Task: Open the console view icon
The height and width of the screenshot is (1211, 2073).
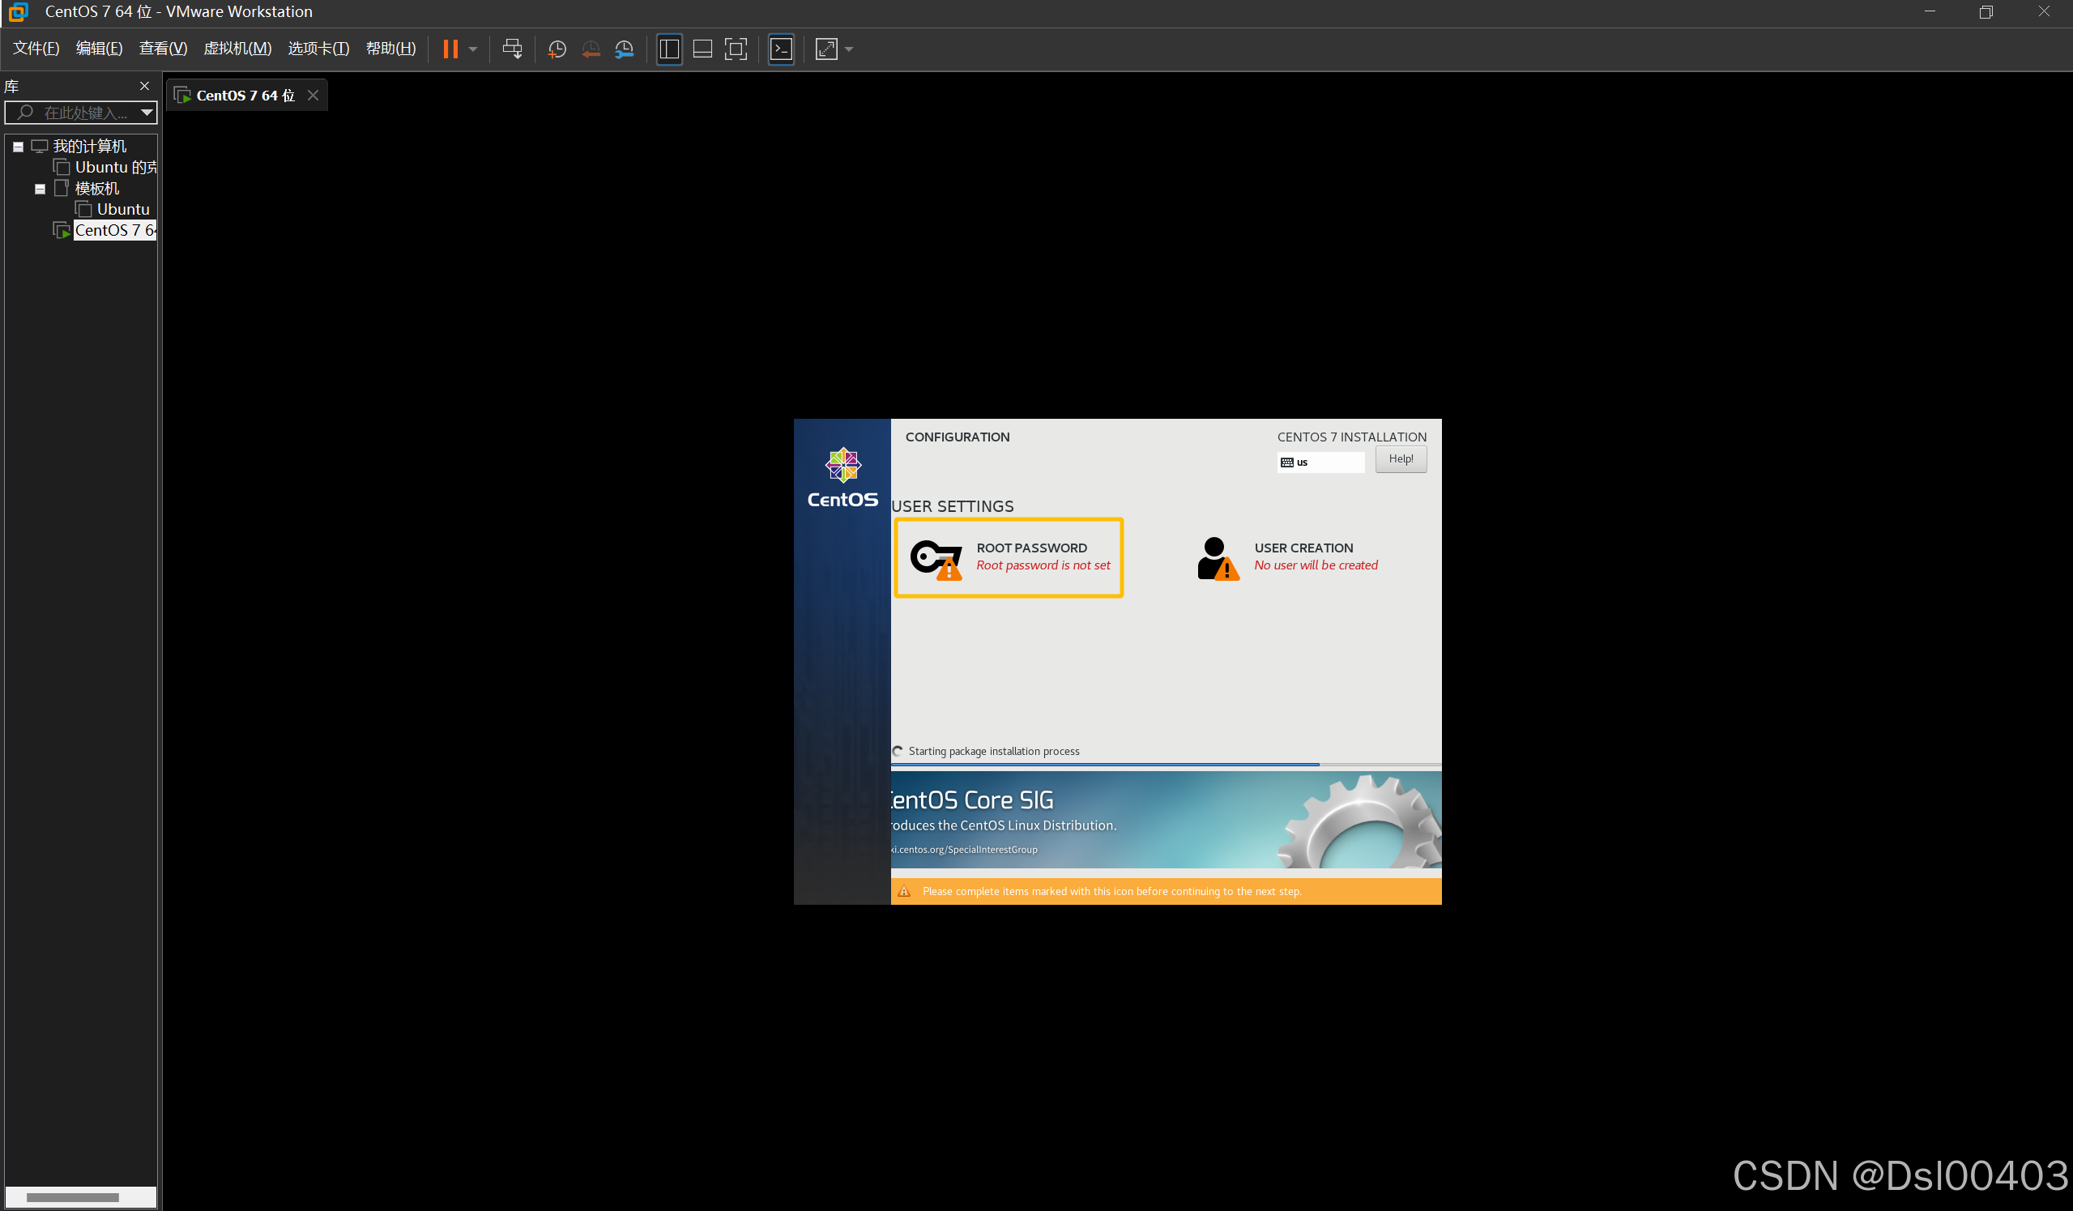Action: click(781, 49)
